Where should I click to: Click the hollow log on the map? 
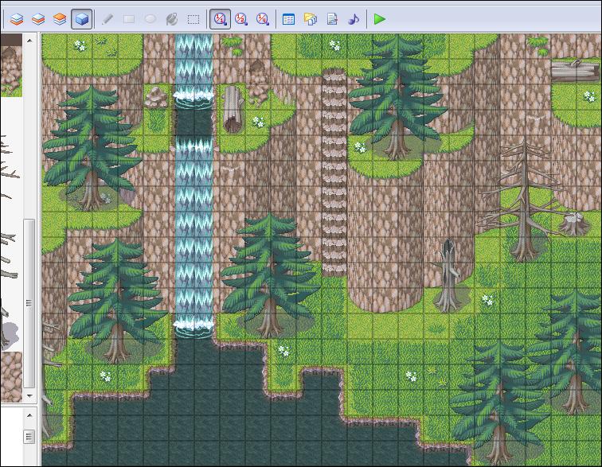click(x=233, y=109)
